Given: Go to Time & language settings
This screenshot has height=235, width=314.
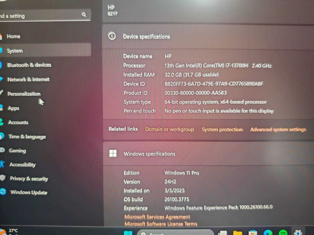Looking at the screenshot, I should click(27, 137).
